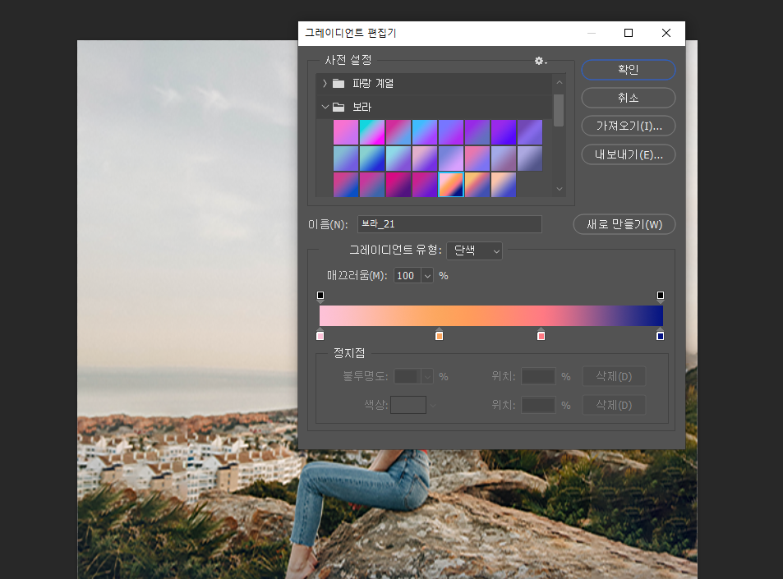Select the last row-one preset, soft purple
The width and height of the screenshot is (783, 579).
click(530, 132)
